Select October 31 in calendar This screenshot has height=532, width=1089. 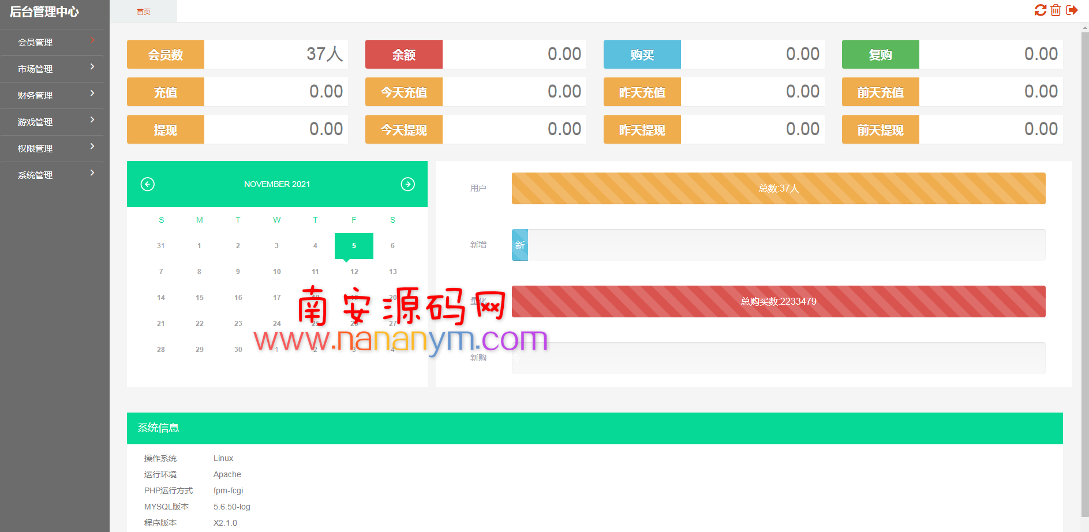tap(161, 246)
